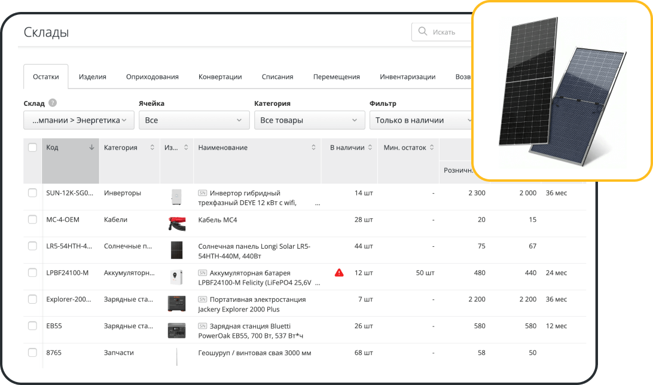This screenshot has width=653, height=385.
Task: Open the Категория dropdown Все товары
Action: (309, 120)
